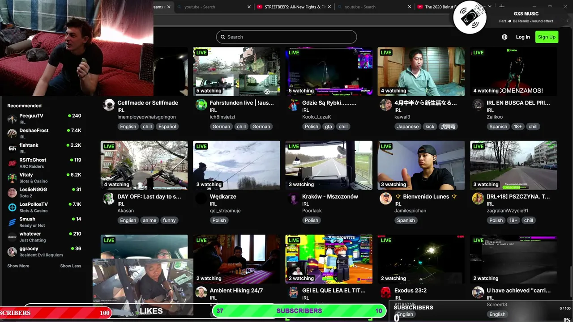573x322 pixels.
Task: Open browser tab list dropdown arrow
Action: point(490,7)
